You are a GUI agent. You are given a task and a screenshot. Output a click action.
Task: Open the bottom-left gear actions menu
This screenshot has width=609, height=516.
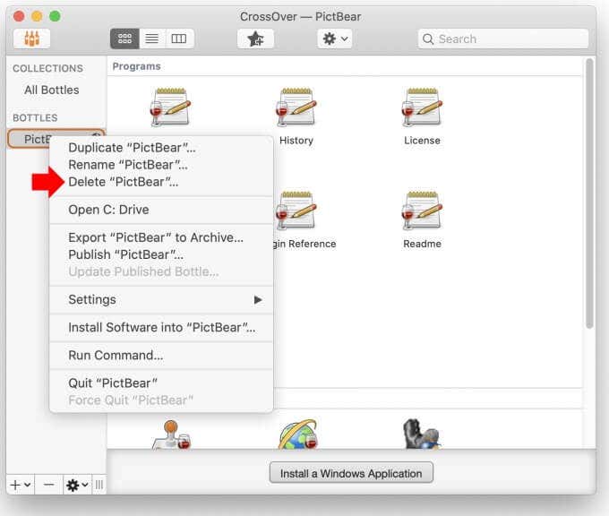77,485
